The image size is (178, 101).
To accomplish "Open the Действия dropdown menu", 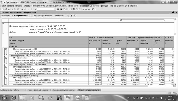I will tap(5, 16).
